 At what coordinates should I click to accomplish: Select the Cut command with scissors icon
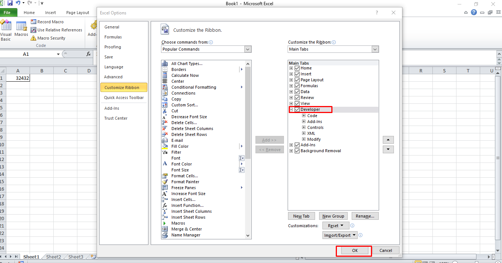pos(175,111)
